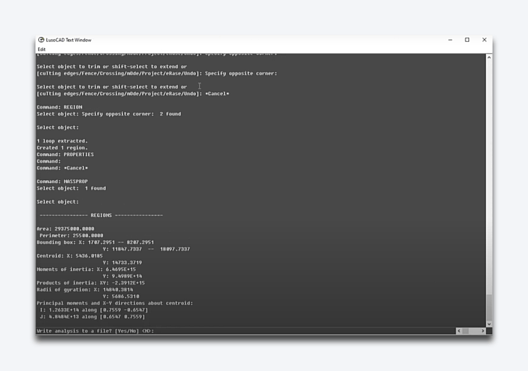Click the vertical scrollbar up arrow
This screenshot has height=371, width=528.
pyautogui.click(x=489, y=57)
